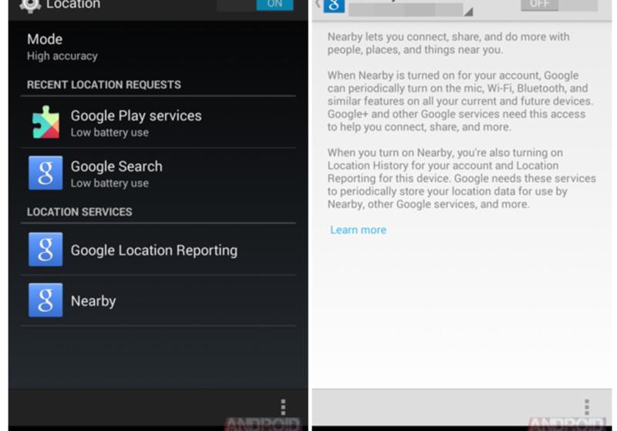
Task: Tap the back chevron in the Nearby header
Action: coord(317,5)
